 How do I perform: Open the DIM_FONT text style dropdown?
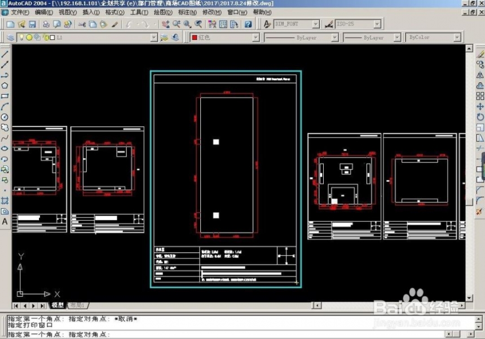pyautogui.click(x=315, y=24)
